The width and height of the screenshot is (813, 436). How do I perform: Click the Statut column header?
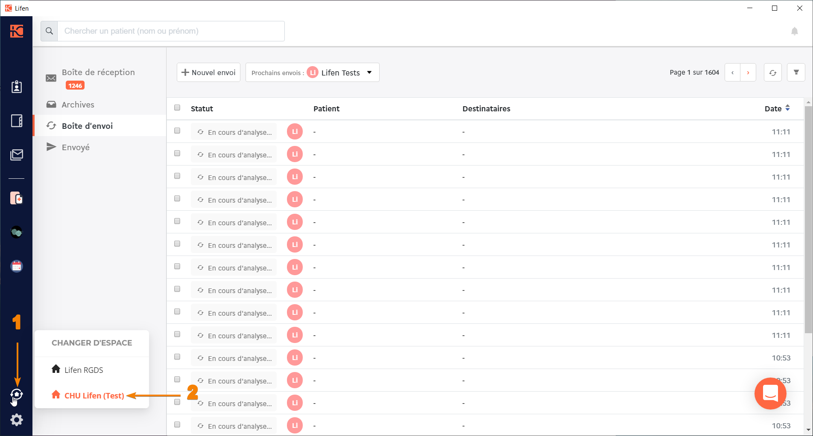[202, 109]
